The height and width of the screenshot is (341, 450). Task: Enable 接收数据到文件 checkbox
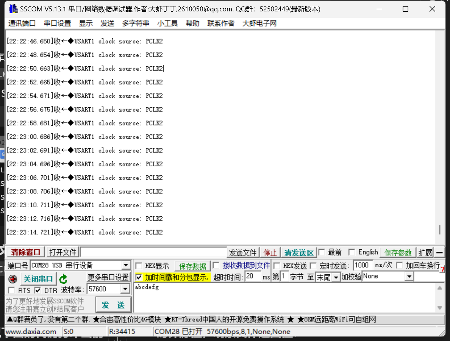pyautogui.click(x=216, y=265)
